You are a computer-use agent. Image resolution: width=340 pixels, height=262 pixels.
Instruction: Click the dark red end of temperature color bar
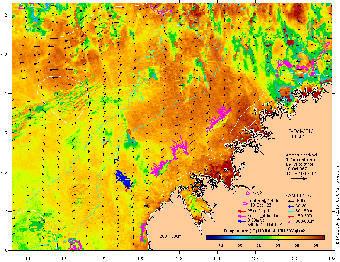coord(322,238)
